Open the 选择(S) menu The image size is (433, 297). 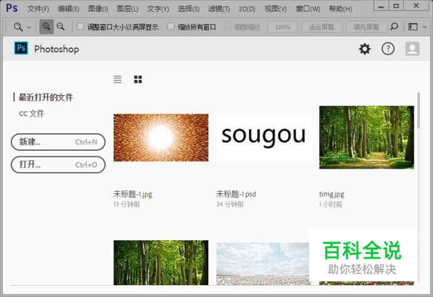(188, 9)
